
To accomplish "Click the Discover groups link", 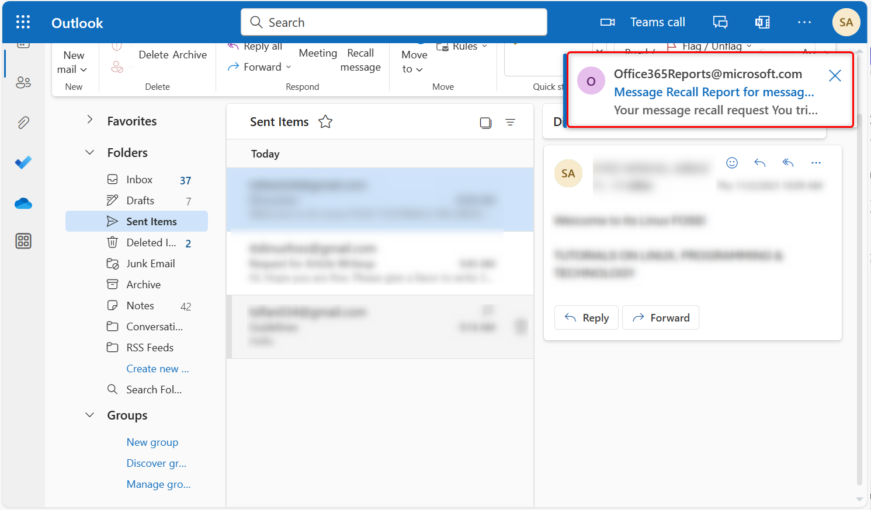I will [x=157, y=463].
